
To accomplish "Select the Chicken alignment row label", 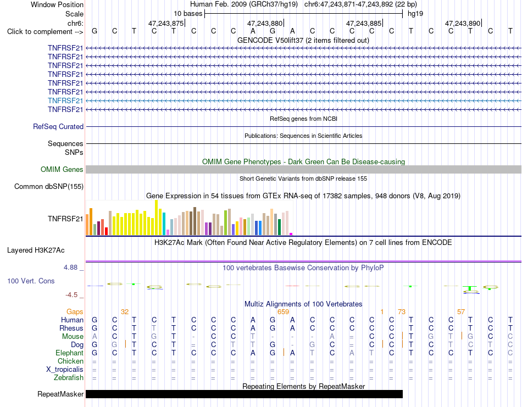I will 70,361.
